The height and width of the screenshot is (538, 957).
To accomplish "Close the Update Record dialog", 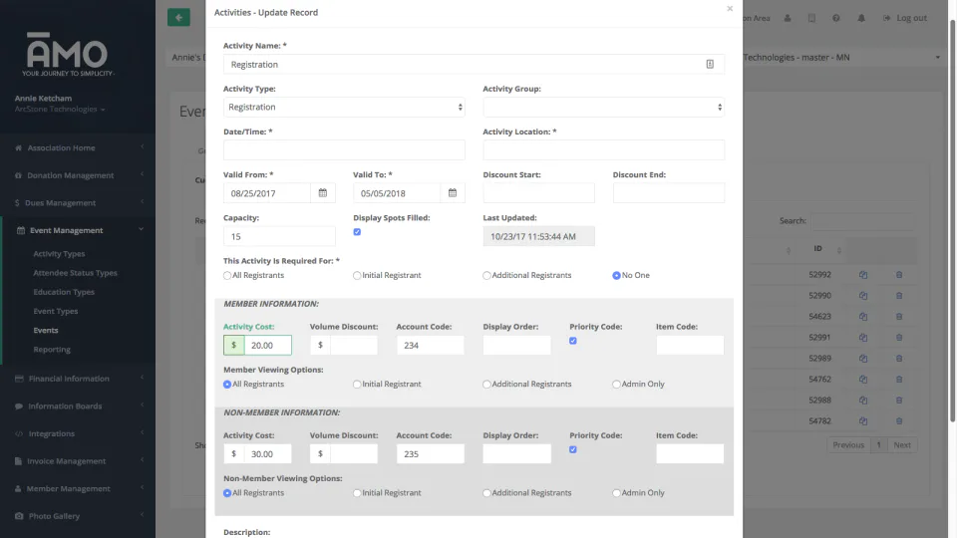I will click(730, 9).
